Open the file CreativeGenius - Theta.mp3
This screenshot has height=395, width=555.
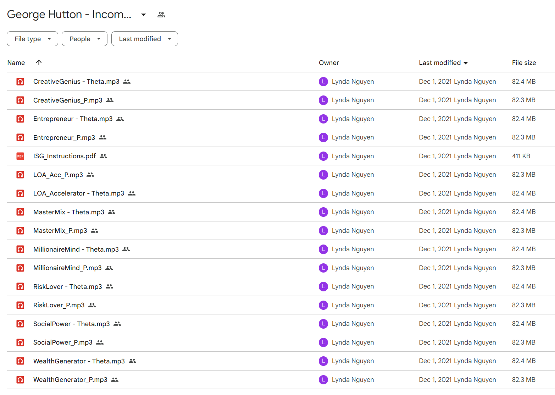pyautogui.click(x=76, y=82)
